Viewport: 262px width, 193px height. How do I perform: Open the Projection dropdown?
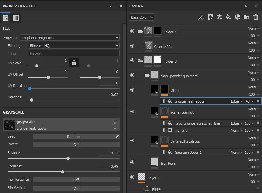[70, 37]
